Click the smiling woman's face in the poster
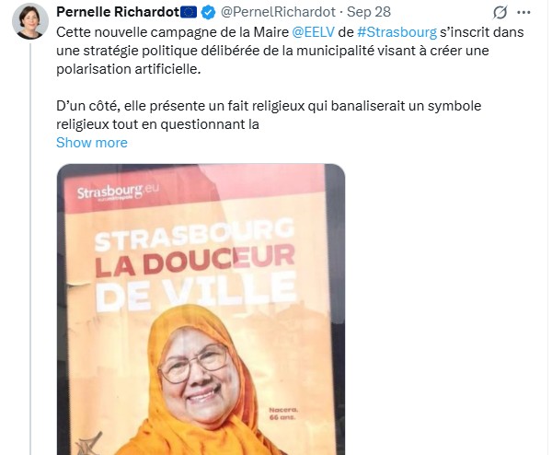 tap(197, 373)
